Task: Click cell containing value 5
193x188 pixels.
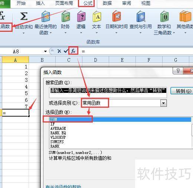Action: click(16, 93)
